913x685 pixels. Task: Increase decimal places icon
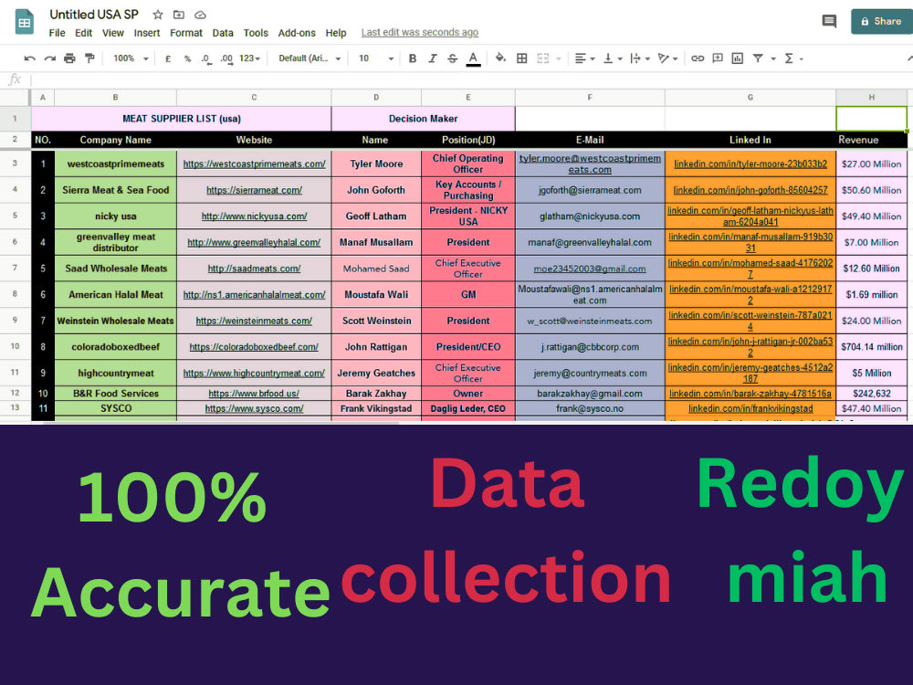click(x=226, y=58)
